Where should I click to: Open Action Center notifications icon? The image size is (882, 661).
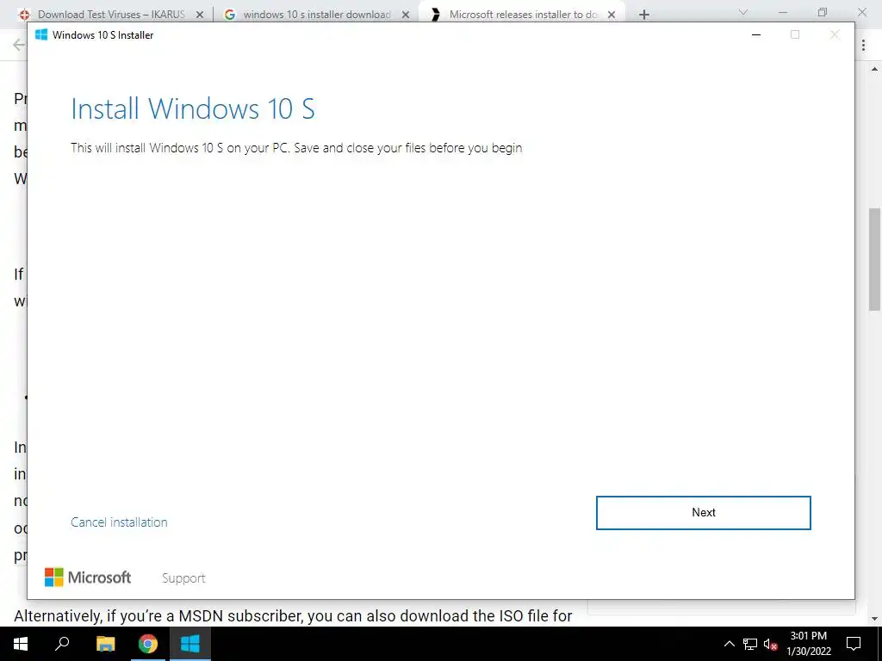[x=854, y=644]
